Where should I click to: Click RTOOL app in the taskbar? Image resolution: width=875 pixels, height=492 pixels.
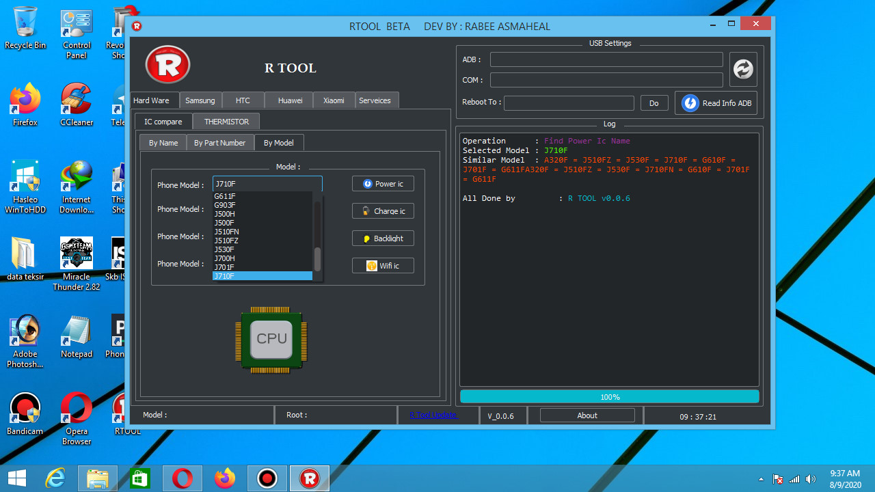pos(310,478)
